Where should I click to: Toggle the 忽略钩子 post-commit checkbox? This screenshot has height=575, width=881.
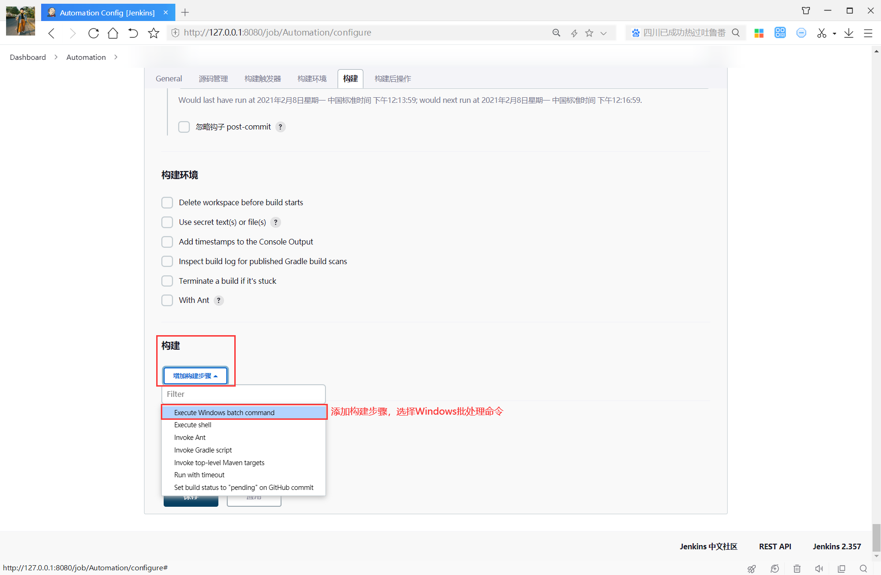point(184,127)
